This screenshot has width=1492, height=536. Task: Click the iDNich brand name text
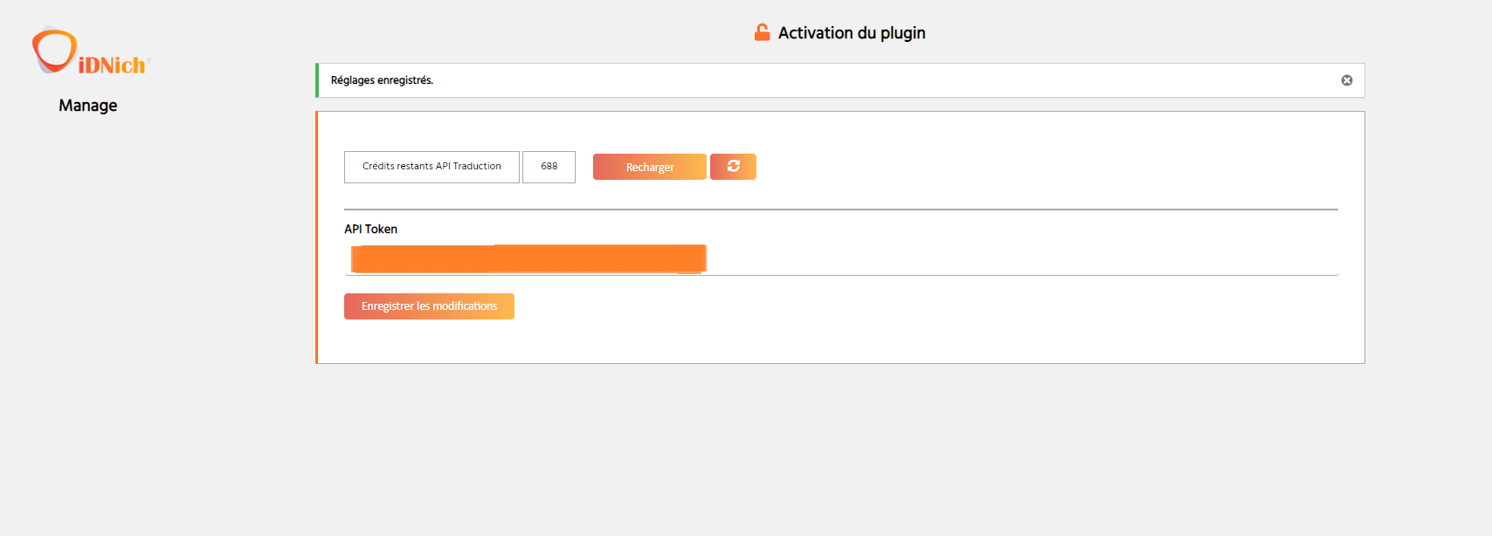114,65
